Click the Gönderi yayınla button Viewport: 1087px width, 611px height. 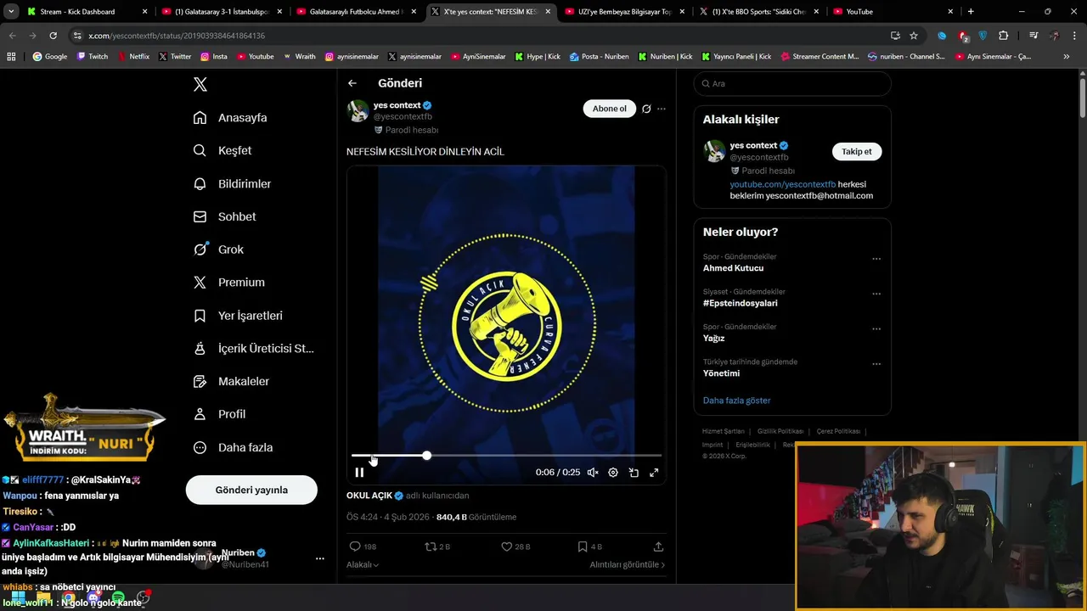click(251, 490)
